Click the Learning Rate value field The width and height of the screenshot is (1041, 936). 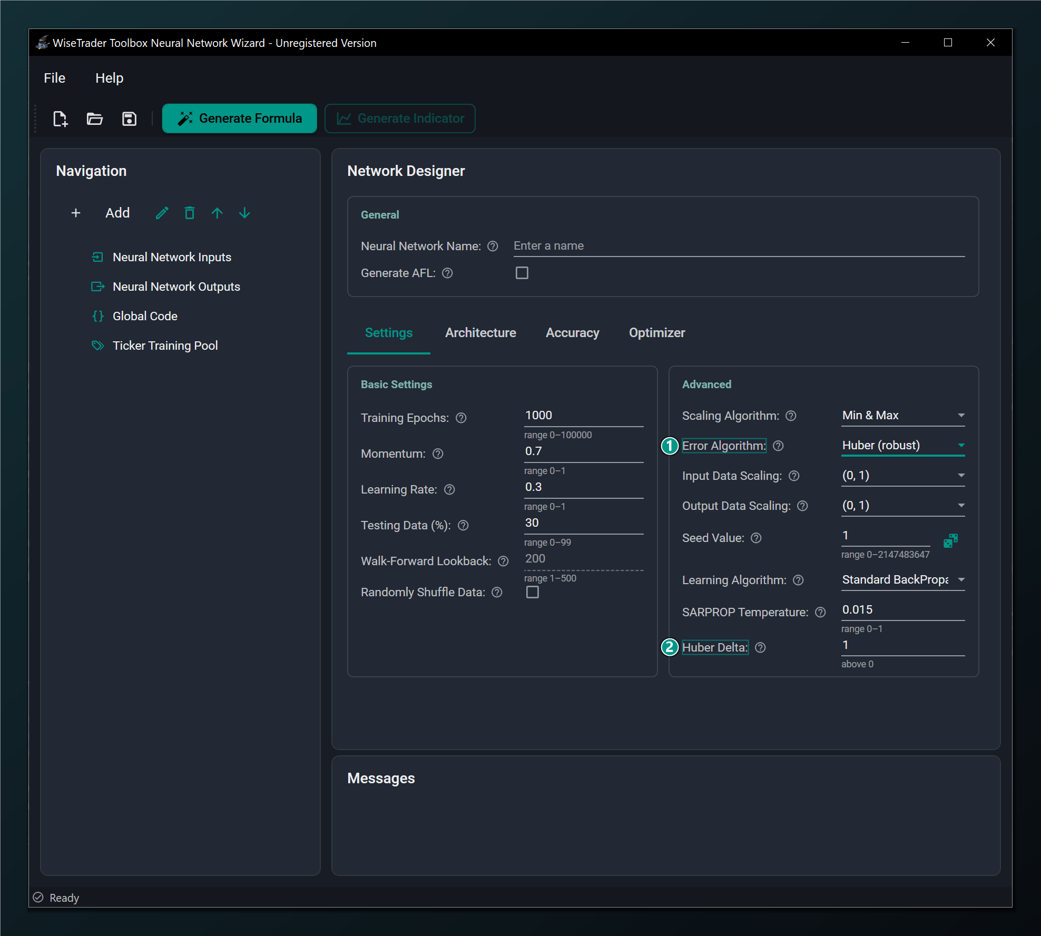tap(584, 487)
